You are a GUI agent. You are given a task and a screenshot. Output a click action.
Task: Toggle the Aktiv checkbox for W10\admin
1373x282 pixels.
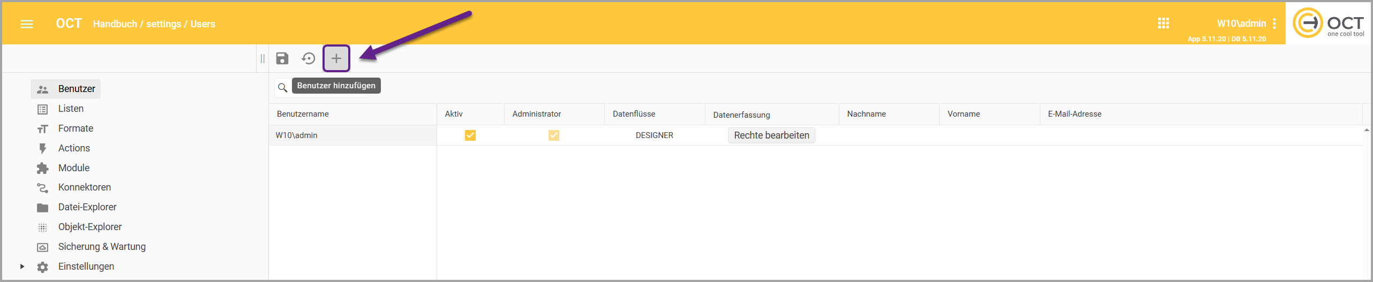pyautogui.click(x=470, y=135)
